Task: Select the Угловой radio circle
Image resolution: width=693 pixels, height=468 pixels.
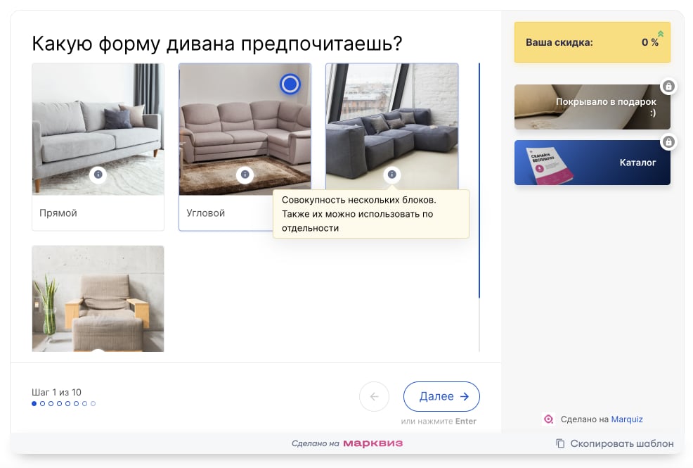Action: click(x=290, y=84)
